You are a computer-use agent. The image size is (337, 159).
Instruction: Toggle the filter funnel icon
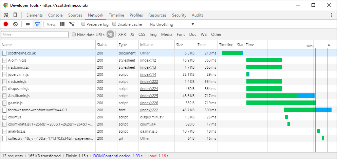[x=37, y=24]
